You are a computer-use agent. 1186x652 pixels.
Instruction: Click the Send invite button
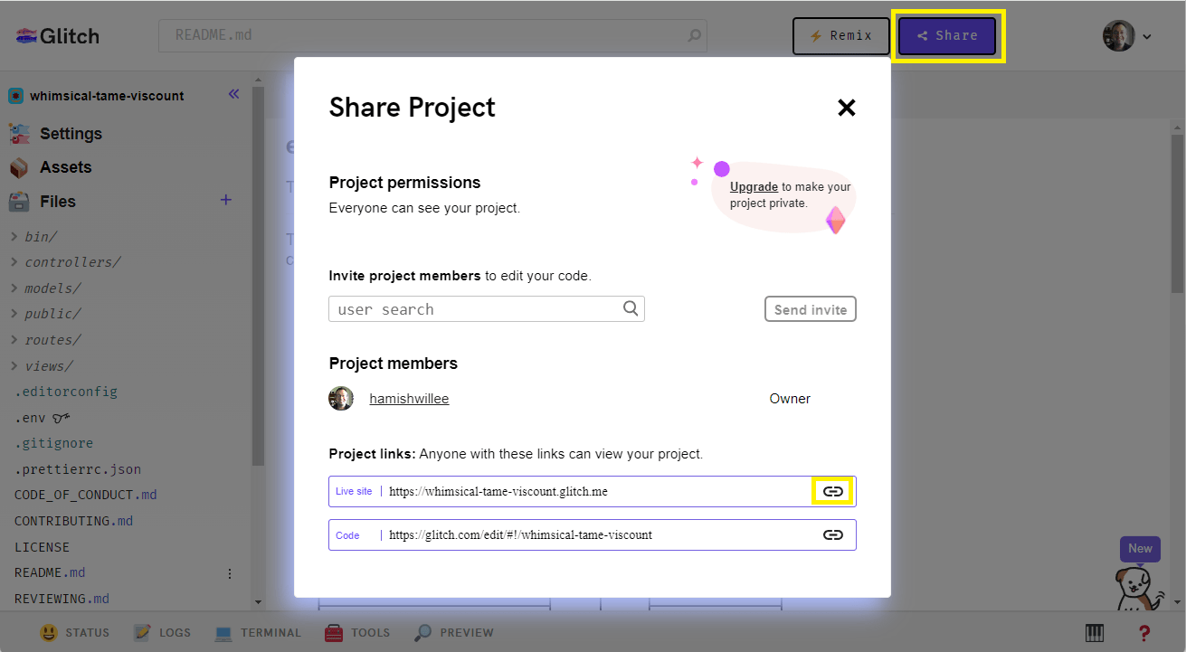pyautogui.click(x=810, y=308)
